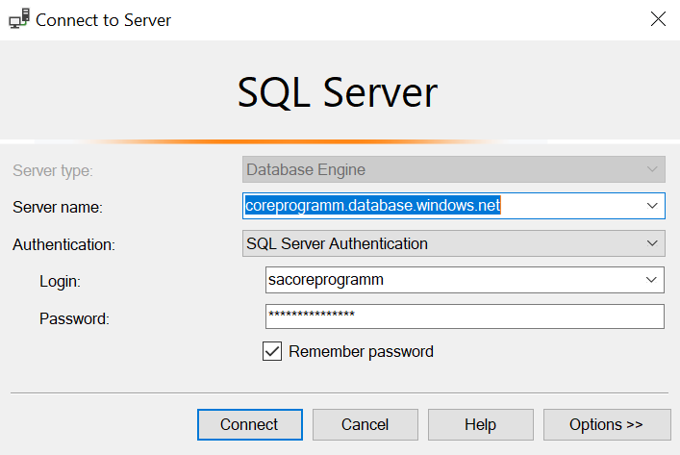
Task: Click the Database Engine server type box
Action: tap(442, 170)
